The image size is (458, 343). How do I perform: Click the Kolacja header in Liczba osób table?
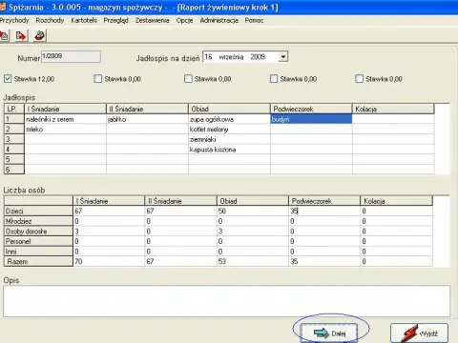click(x=396, y=201)
